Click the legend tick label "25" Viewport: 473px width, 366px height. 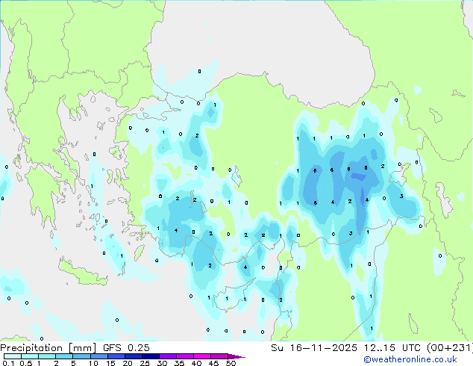145,363
